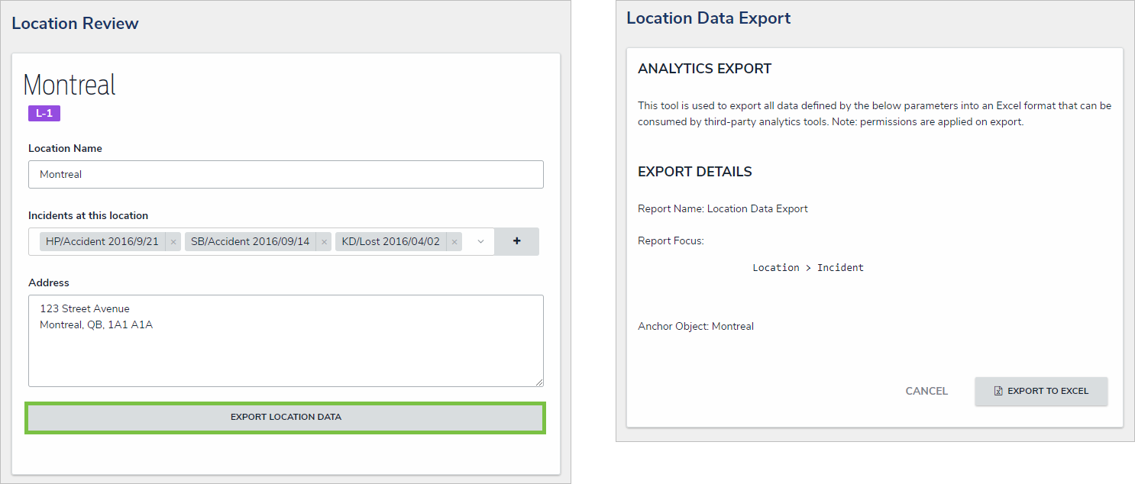Remove the HP/Accident 2016/9/21 incident chip
Image resolution: width=1135 pixels, height=484 pixels.
point(173,242)
